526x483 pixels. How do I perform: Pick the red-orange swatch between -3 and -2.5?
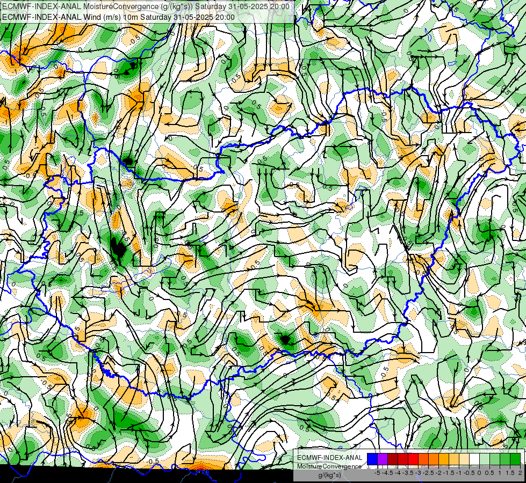[x=423, y=459]
